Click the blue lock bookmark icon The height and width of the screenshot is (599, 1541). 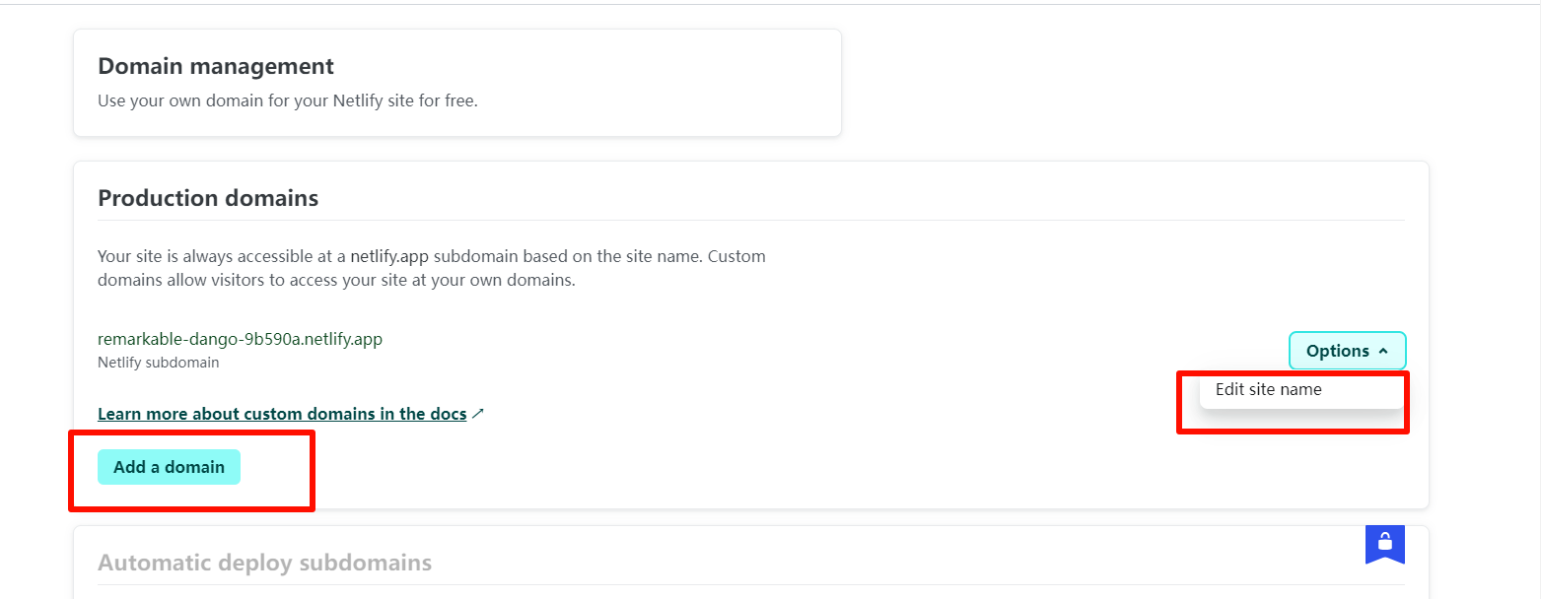(1384, 543)
